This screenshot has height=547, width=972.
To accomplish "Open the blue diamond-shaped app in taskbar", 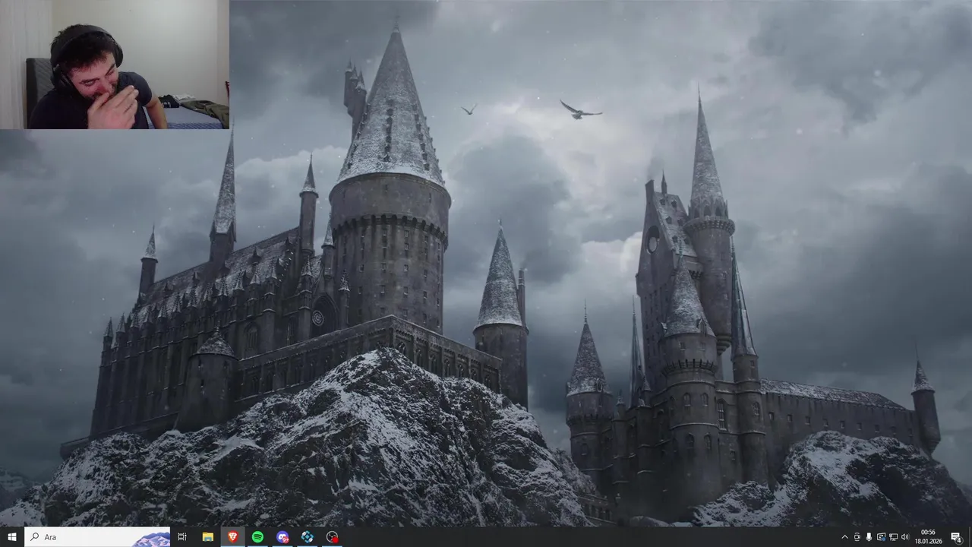I will point(307,537).
